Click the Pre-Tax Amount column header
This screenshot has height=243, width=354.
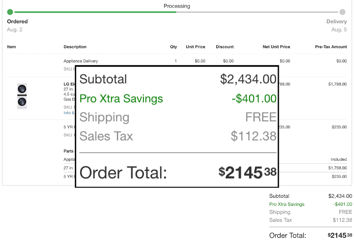tap(331, 47)
